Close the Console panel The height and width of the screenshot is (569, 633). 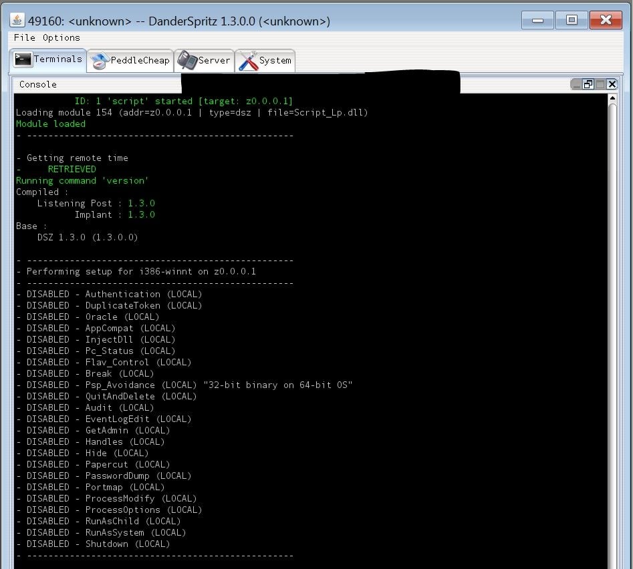[612, 84]
